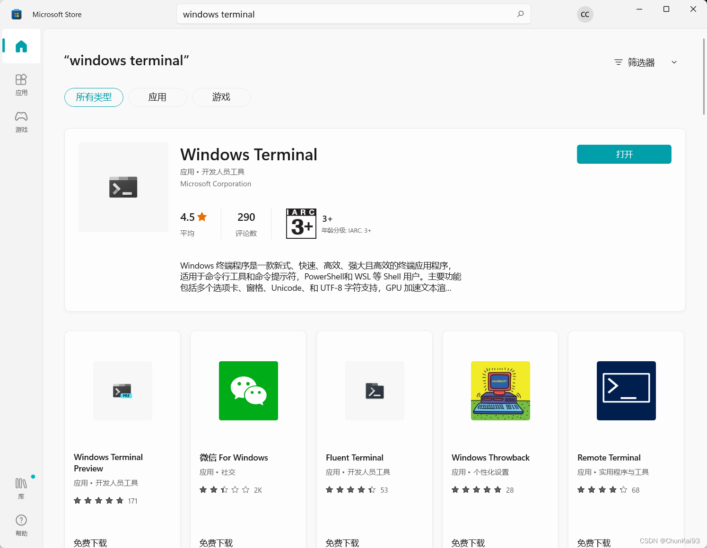
Task: Click 免费下载 under 微信 For Windows
Action: point(216,543)
